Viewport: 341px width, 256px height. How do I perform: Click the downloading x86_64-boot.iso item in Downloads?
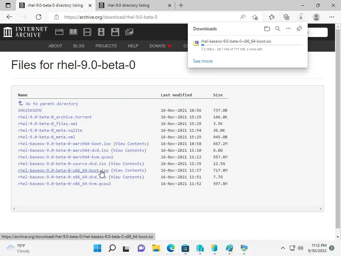click(x=248, y=45)
